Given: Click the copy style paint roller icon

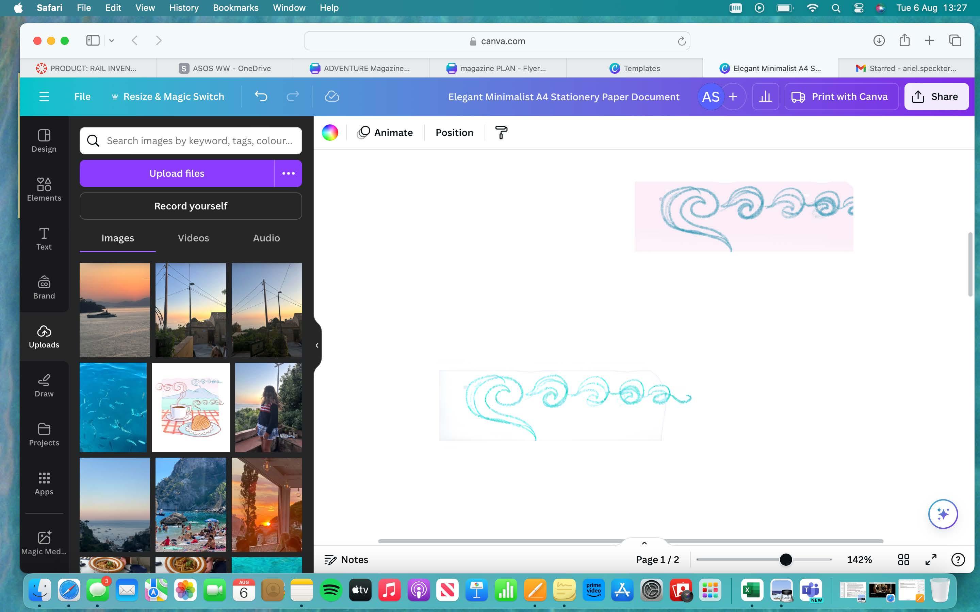Looking at the screenshot, I should [501, 132].
